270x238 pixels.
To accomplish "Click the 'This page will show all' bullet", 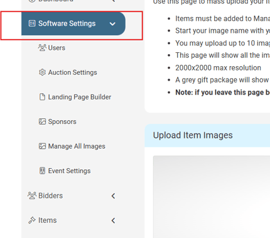I will point(223,55).
